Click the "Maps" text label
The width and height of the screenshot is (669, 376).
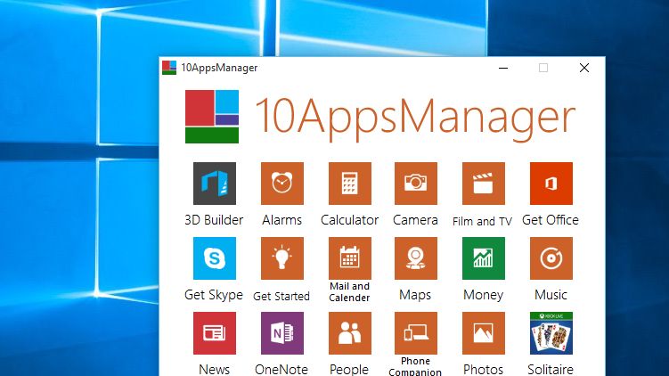[415, 295]
